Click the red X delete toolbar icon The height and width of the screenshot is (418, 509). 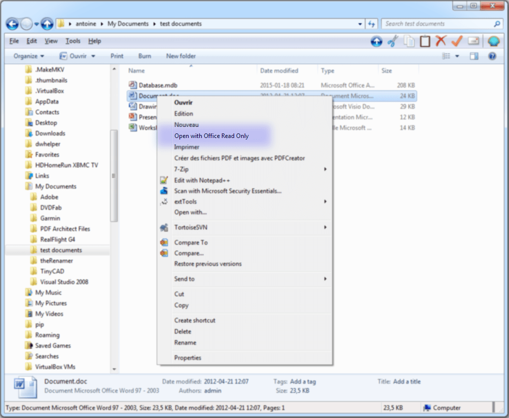pos(441,41)
